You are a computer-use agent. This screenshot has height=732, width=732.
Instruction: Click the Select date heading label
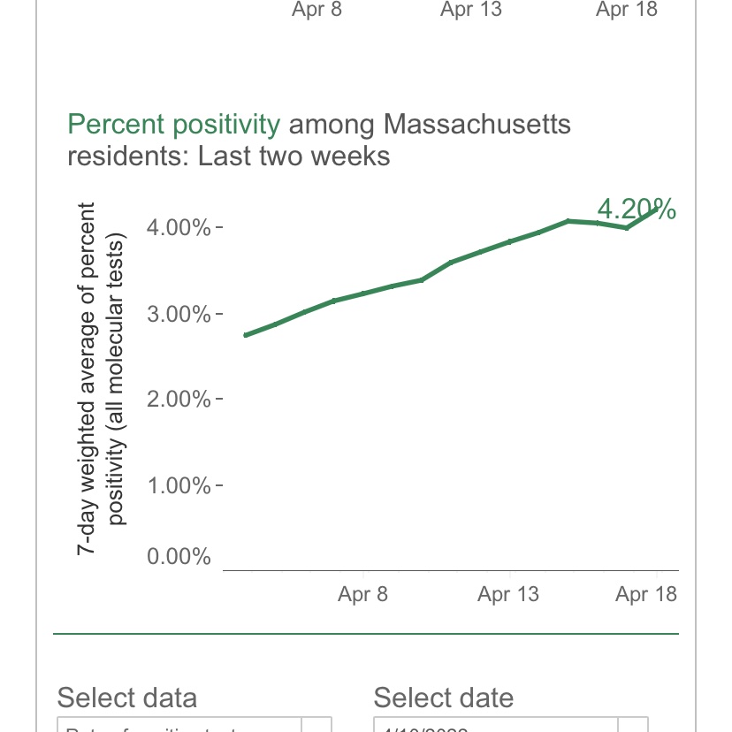(444, 698)
